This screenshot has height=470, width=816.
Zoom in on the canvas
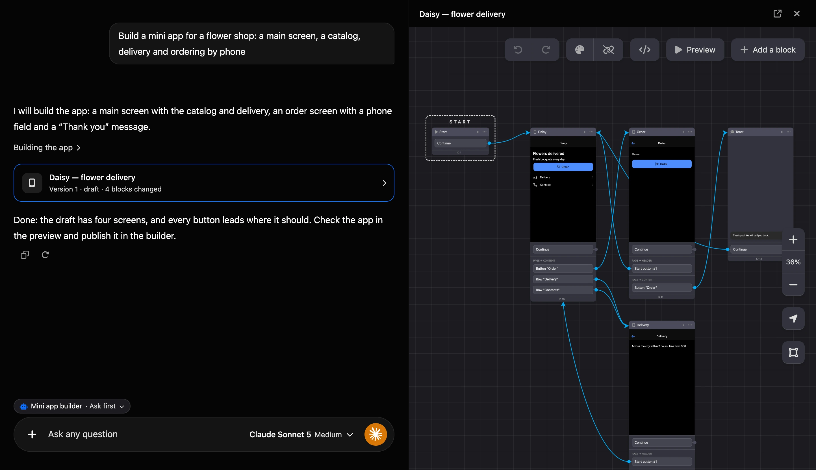click(x=793, y=240)
